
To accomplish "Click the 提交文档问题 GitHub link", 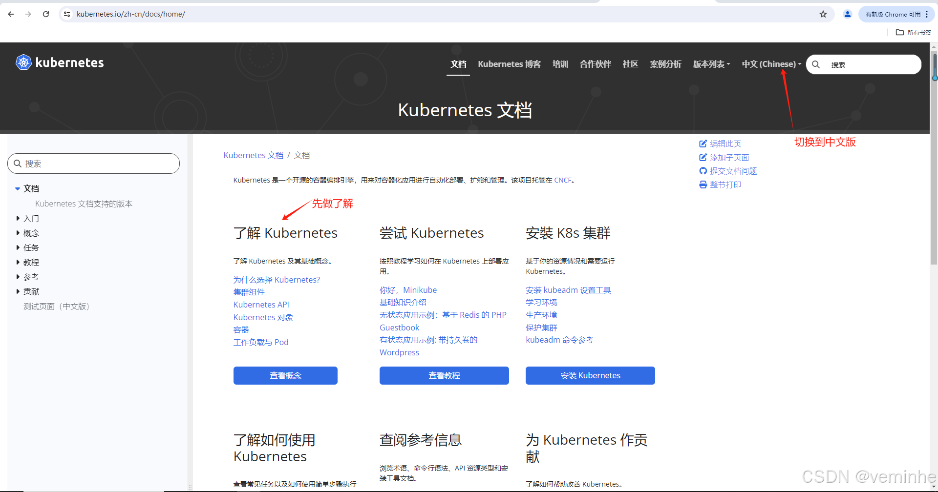I will (x=728, y=171).
